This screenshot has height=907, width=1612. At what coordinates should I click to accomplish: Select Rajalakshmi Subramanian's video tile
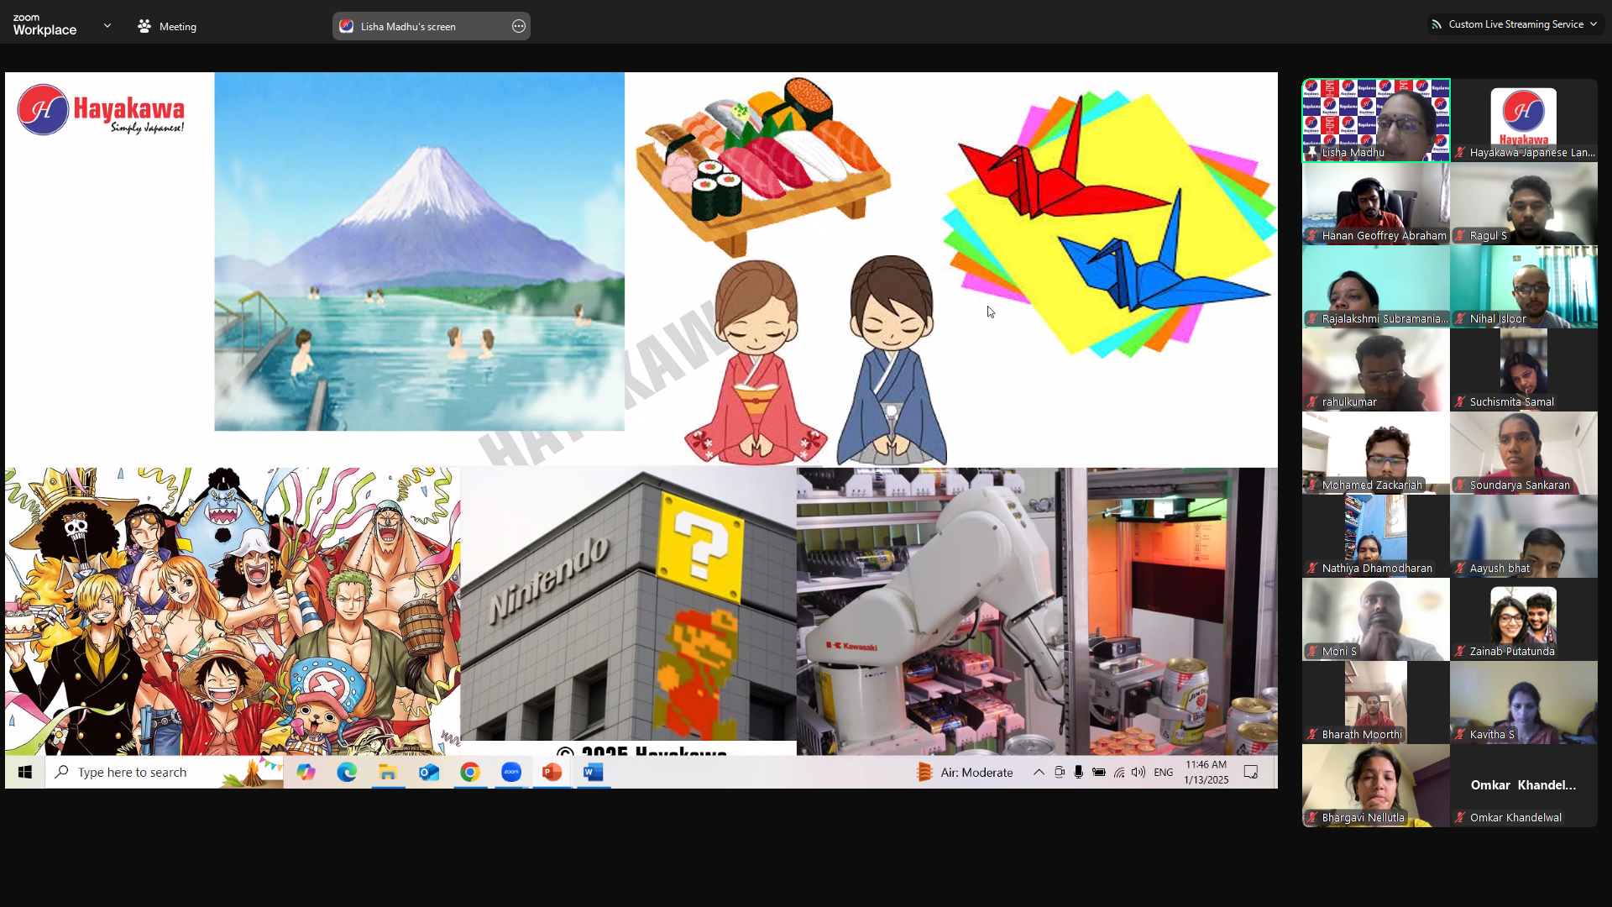pyautogui.click(x=1376, y=286)
